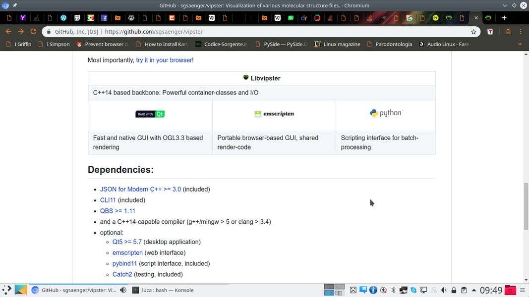Open the red folder icon in the panel
Image resolution: width=529 pixels, height=297 pixels.
coord(510,290)
